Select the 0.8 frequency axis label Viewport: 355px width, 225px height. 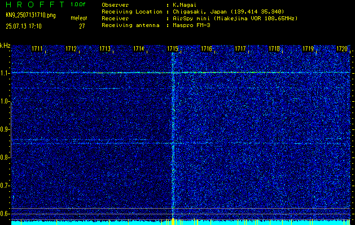[x=4, y=157]
